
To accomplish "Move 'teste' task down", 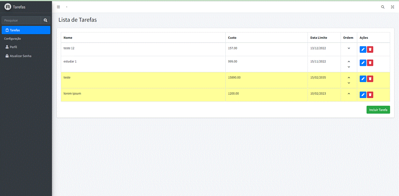I will (x=349, y=83).
